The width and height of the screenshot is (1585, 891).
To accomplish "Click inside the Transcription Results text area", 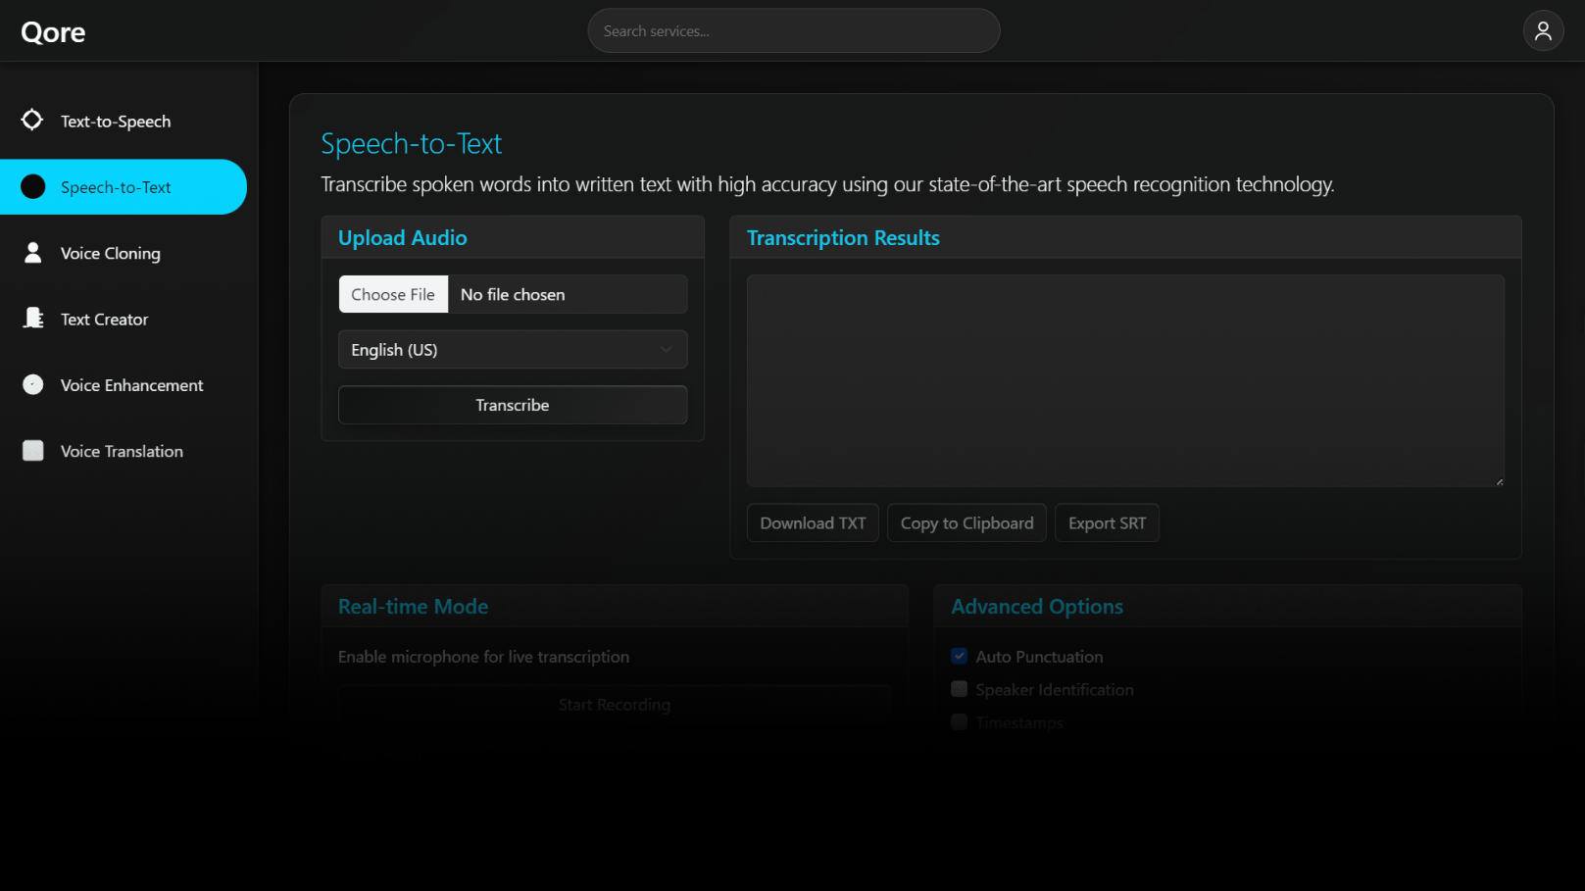I will click(1124, 380).
